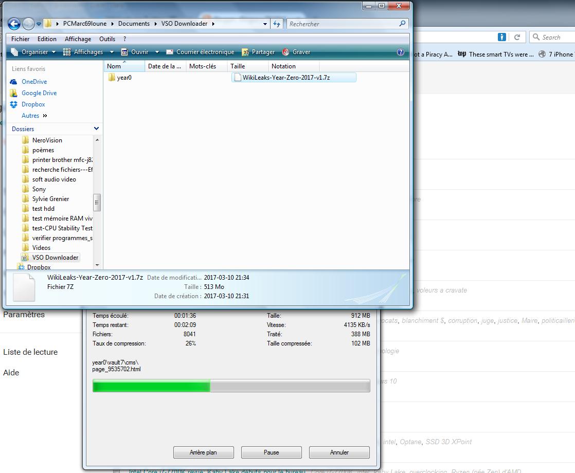Open Dropbox favorite link
575x473 pixels.
click(33, 104)
